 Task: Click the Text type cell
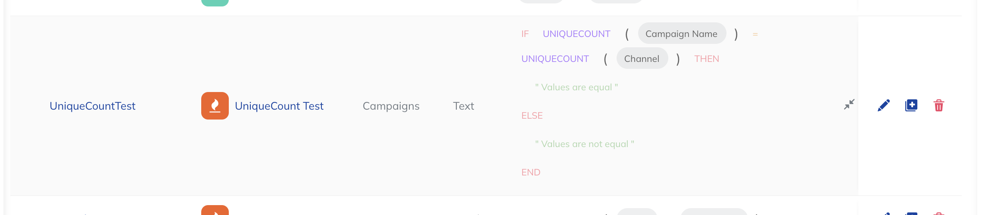[x=464, y=106]
